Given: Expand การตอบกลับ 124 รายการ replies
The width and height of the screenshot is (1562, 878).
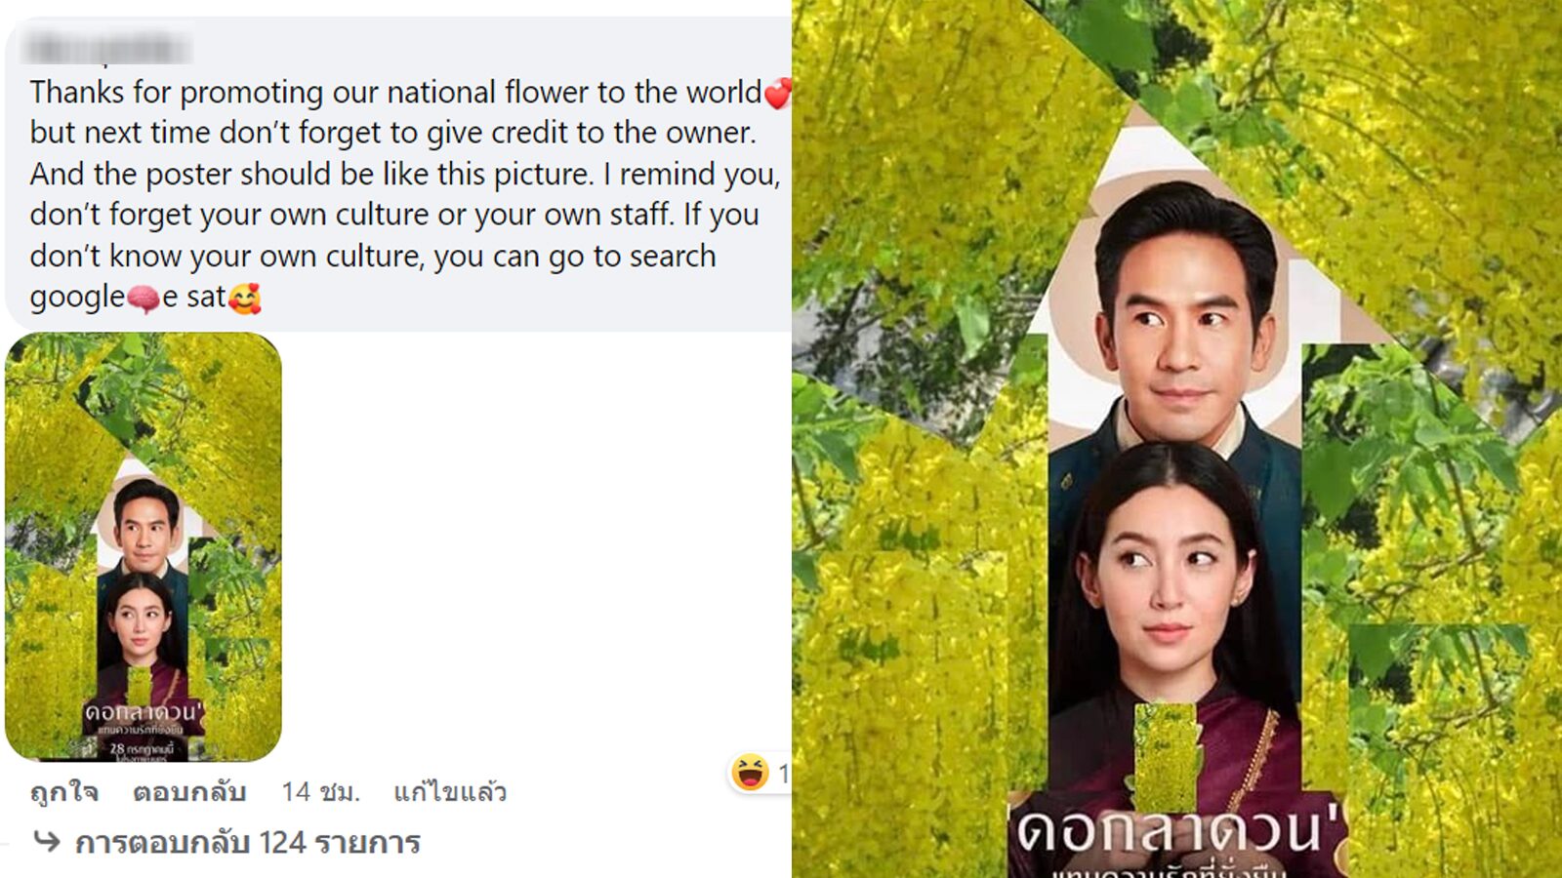Looking at the screenshot, I should tap(247, 842).
